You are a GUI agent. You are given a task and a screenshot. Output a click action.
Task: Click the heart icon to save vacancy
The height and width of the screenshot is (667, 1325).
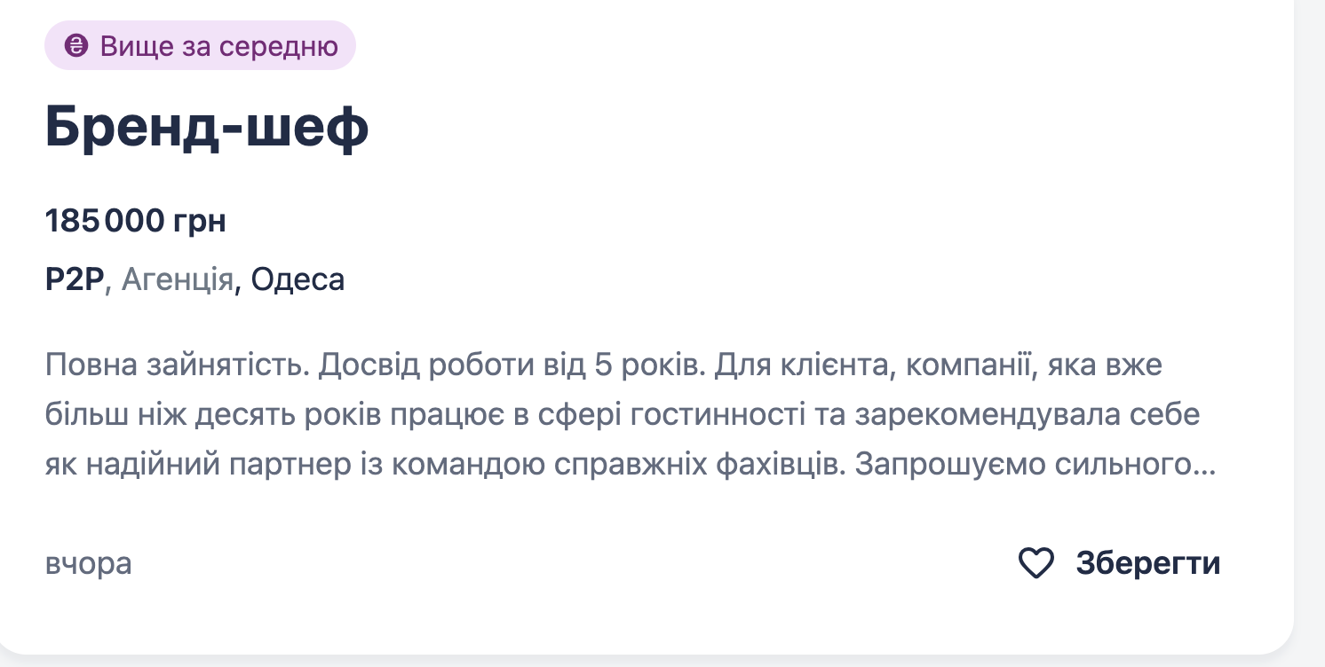coord(1035,563)
